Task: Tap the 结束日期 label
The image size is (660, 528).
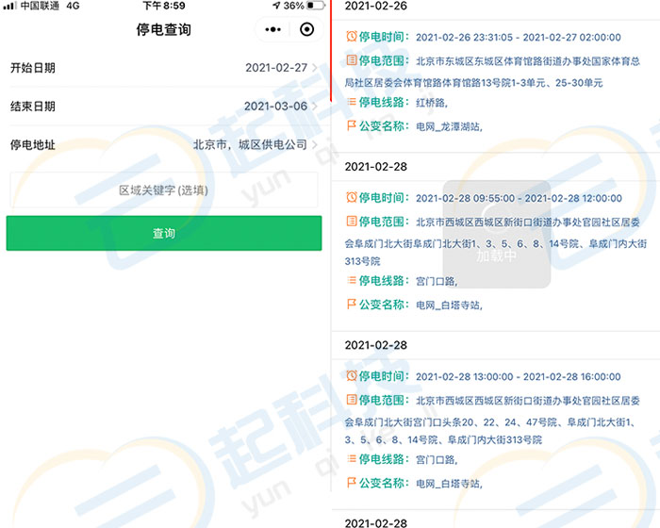Action: coord(33,107)
